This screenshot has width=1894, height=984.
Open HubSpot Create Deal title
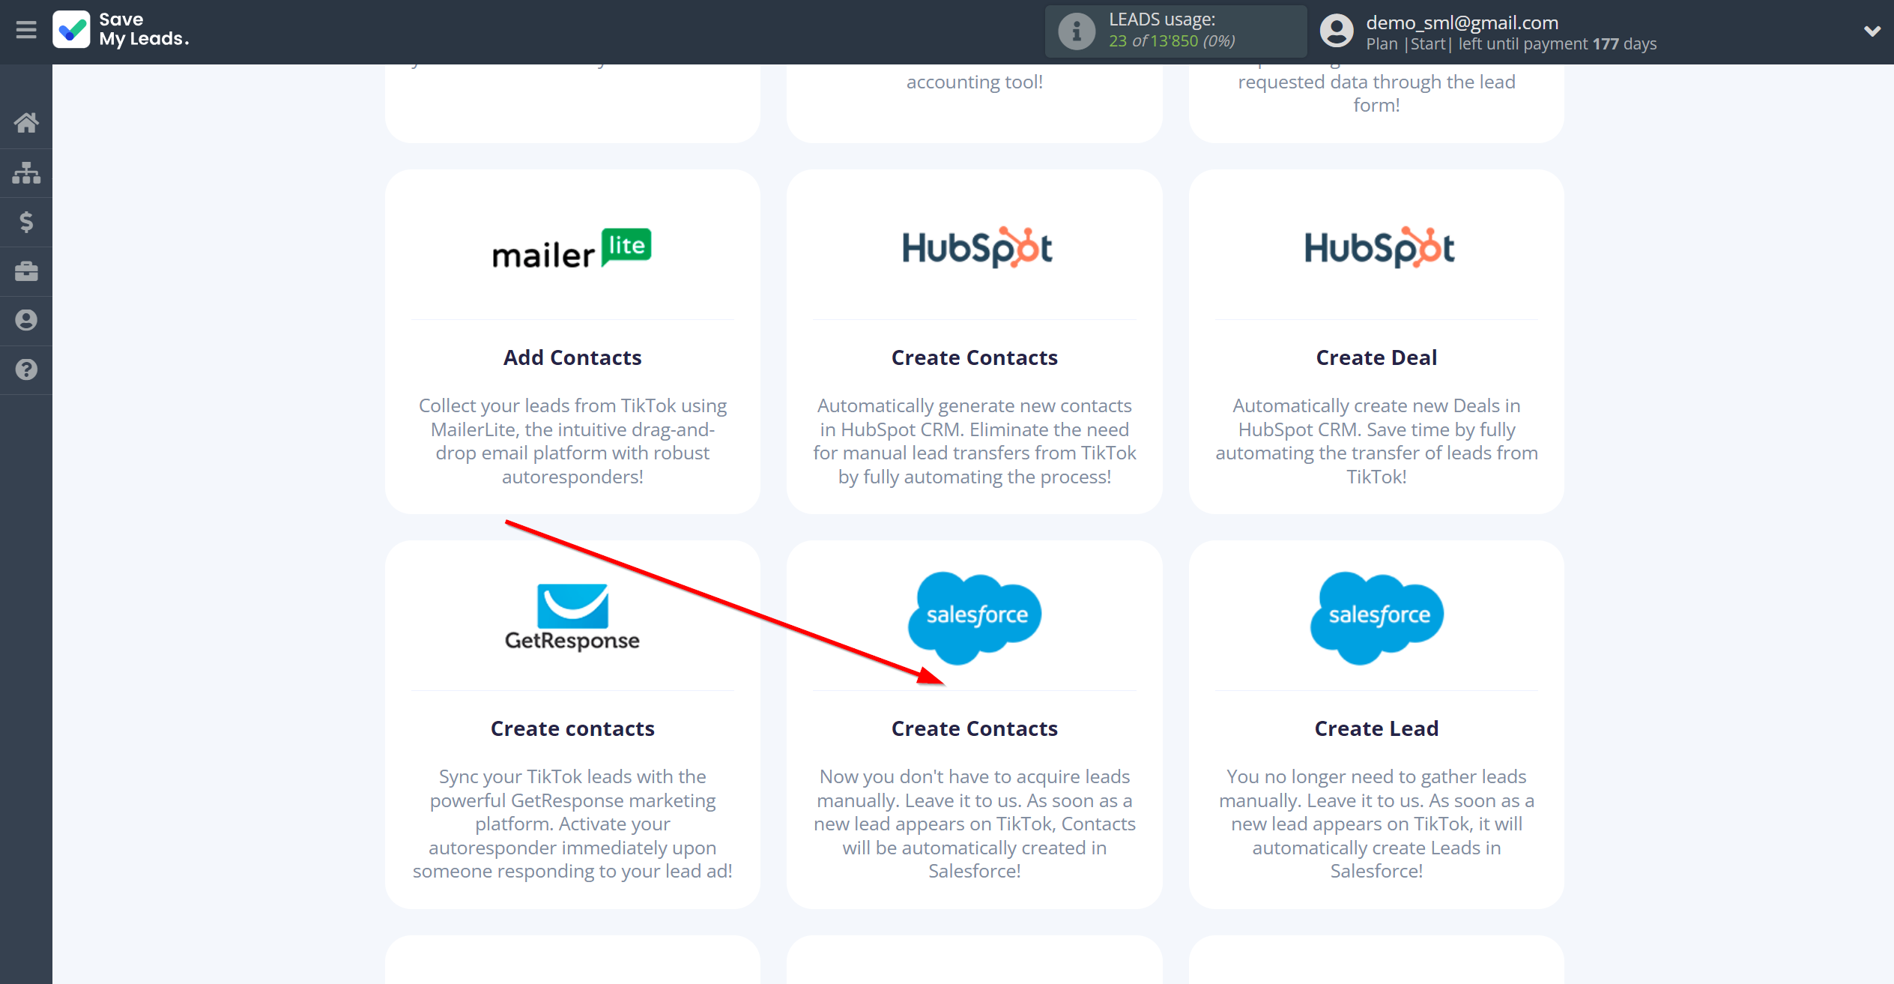click(1376, 357)
